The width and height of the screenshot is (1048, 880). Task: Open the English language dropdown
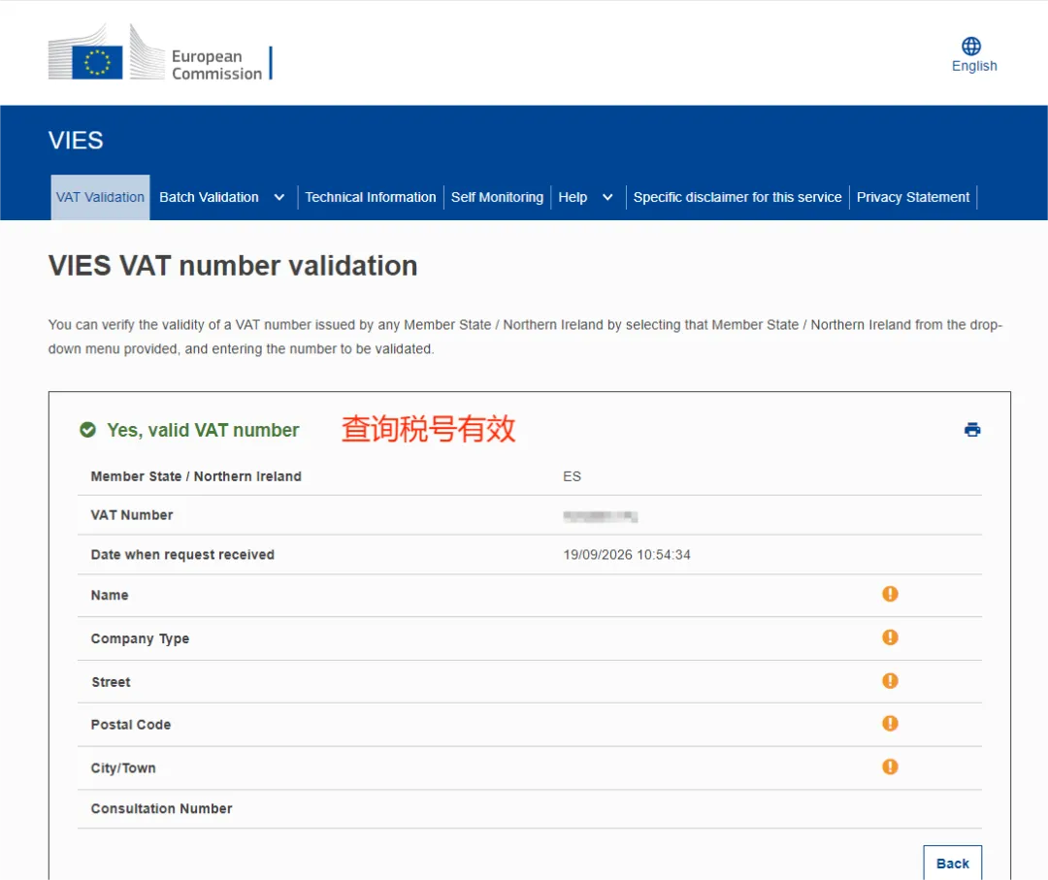point(974,66)
